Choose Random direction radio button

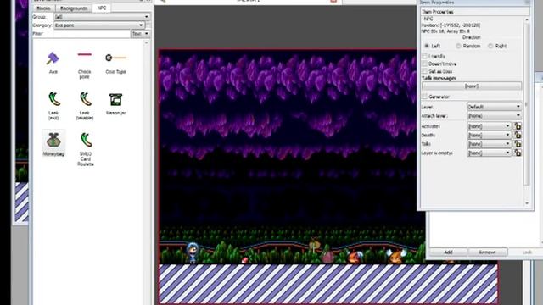tap(458, 46)
